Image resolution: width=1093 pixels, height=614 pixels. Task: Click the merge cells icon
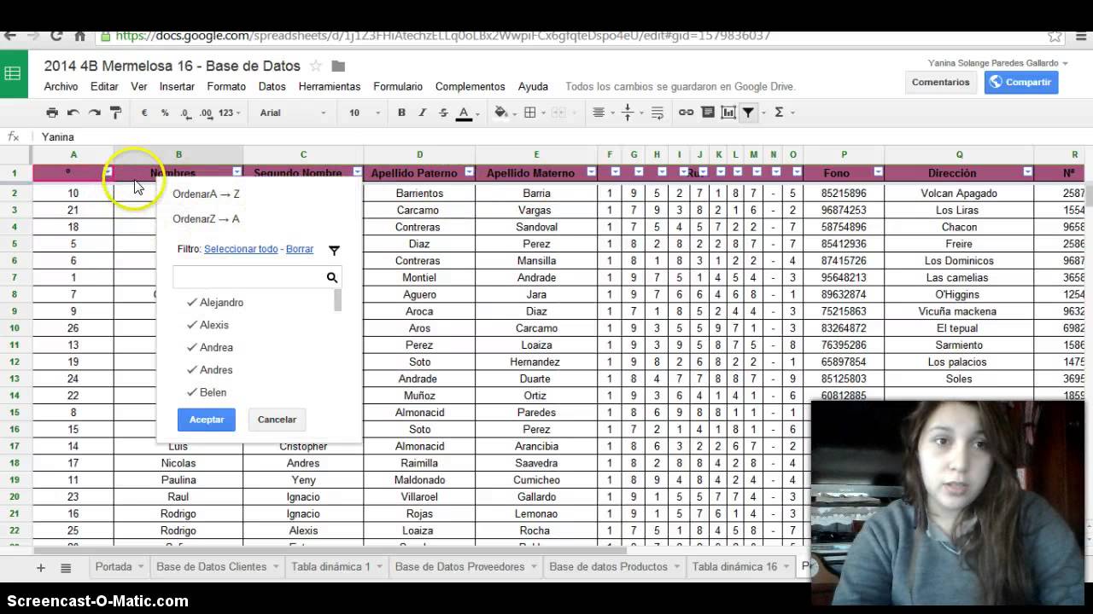coord(558,113)
